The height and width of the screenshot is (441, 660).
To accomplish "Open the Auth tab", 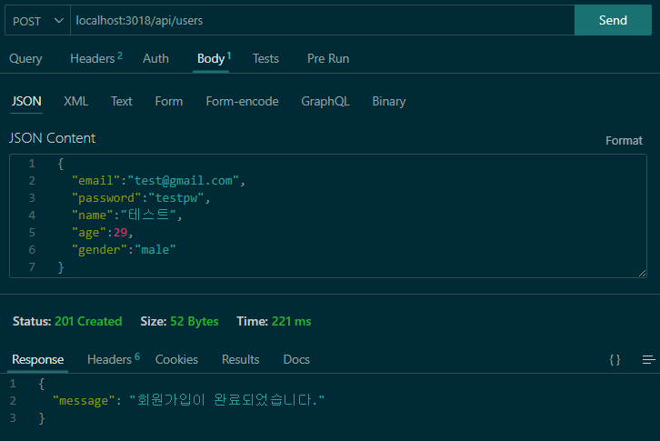I will [155, 58].
